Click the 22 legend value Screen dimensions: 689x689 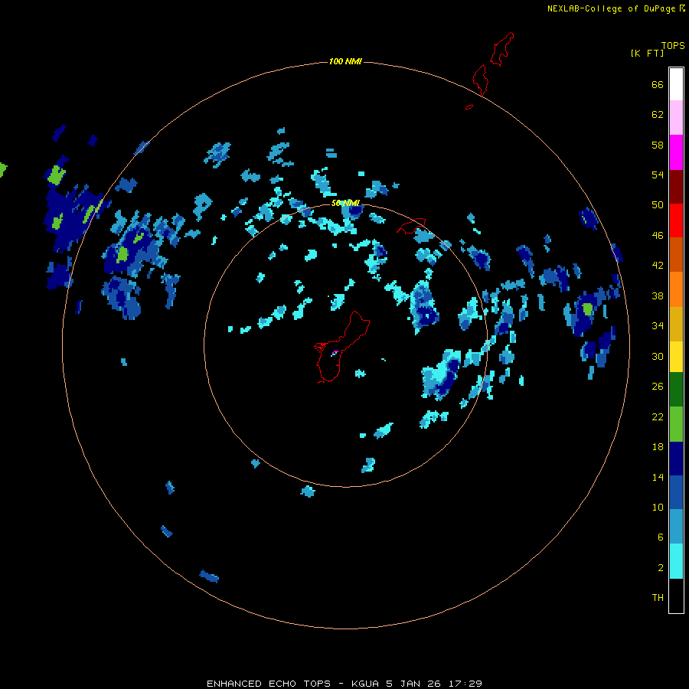coord(658,417)
